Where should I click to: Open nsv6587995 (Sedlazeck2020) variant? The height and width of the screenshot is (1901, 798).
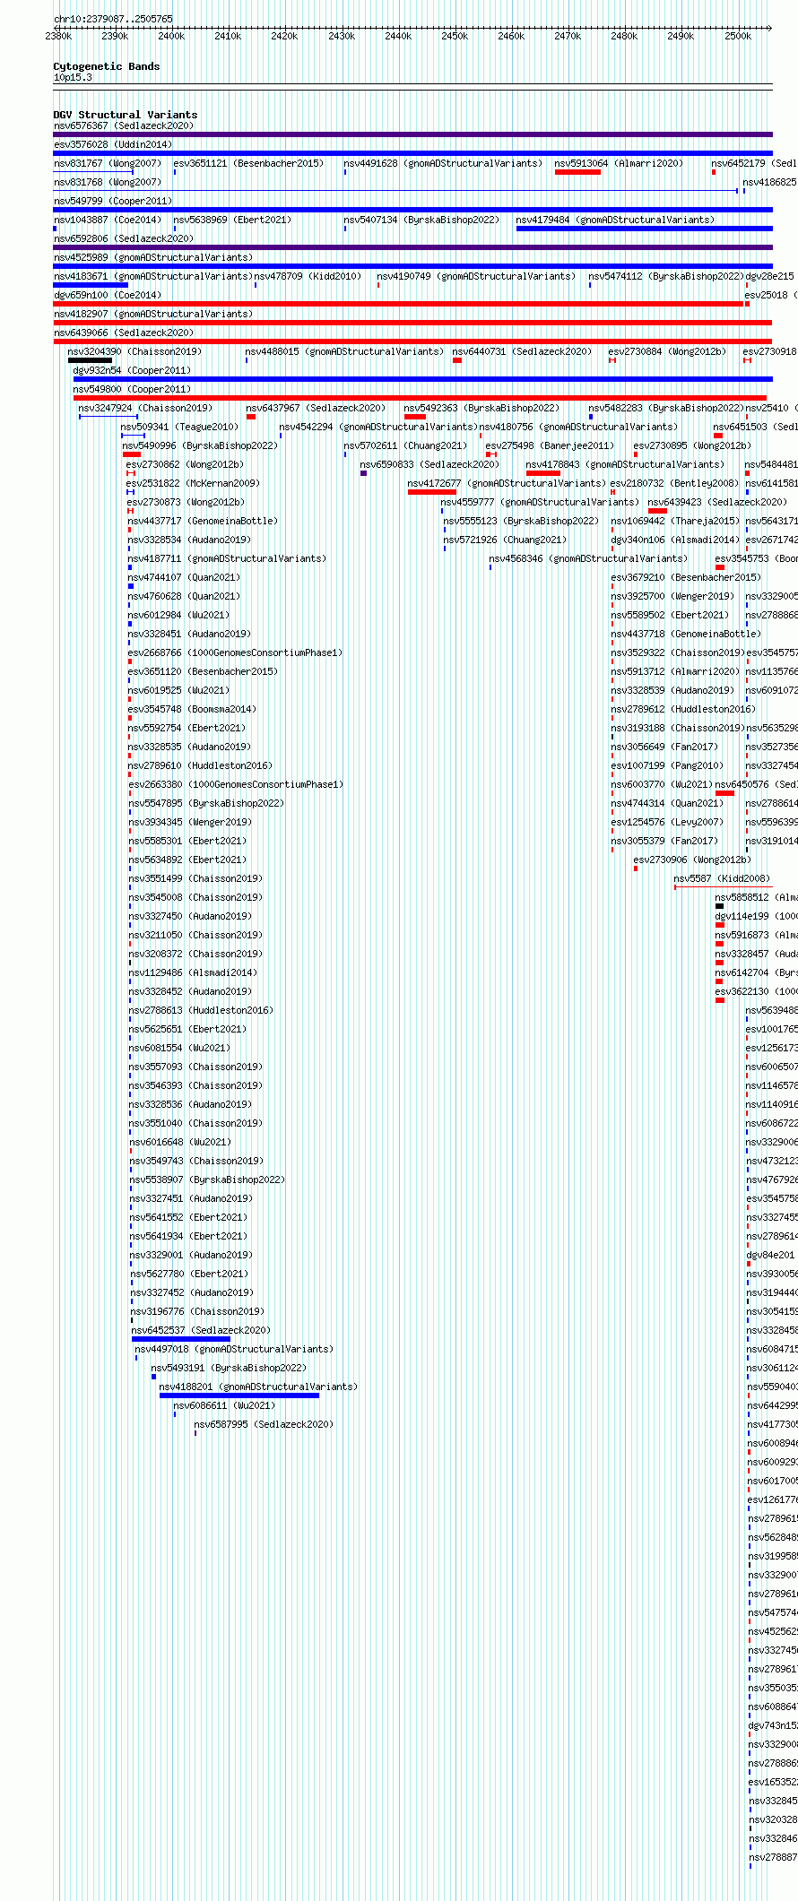(x=265, y=1424)
